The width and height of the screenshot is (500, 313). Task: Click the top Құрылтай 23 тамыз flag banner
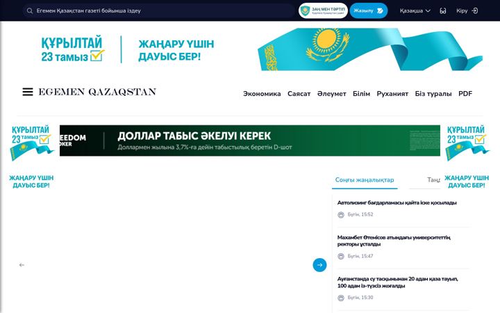point(250,49)
